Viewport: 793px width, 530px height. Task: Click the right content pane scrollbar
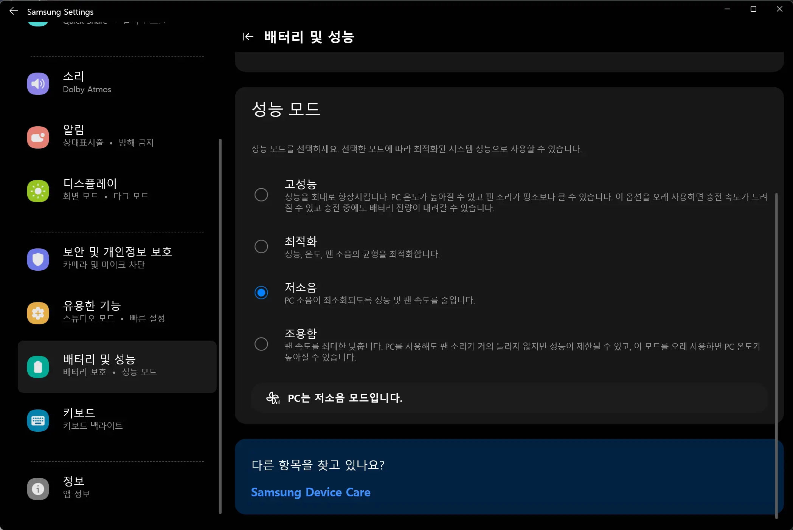(776, 355)
